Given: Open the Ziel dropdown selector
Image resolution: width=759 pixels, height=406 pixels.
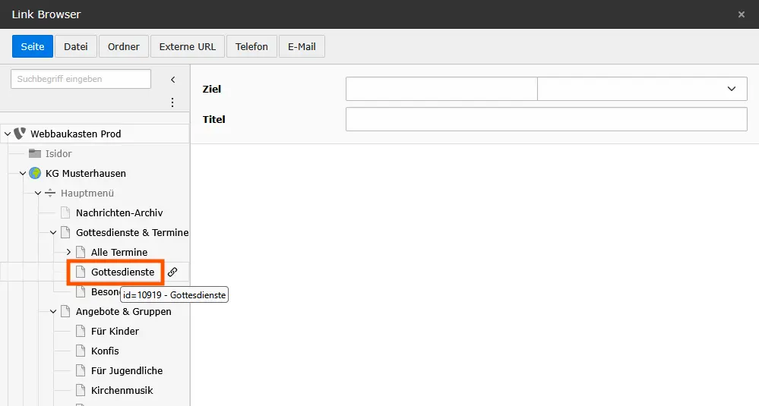Looking at the screenshot, I should 642,89.
